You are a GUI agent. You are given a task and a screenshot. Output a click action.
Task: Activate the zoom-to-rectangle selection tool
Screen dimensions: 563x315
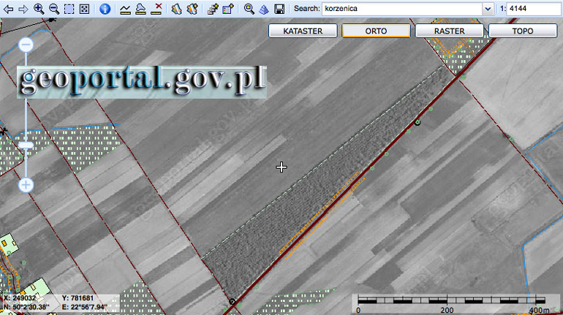(x=69, y=9)
